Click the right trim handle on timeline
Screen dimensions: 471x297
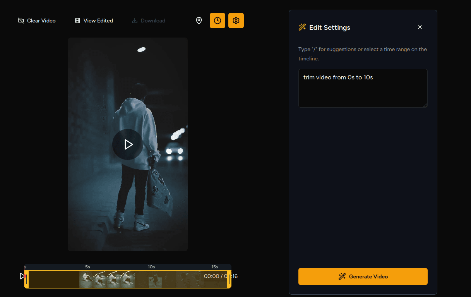[229, 279]
